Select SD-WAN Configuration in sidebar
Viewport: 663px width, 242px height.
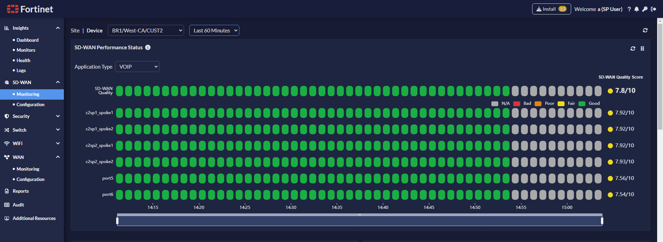pos(30,104)
